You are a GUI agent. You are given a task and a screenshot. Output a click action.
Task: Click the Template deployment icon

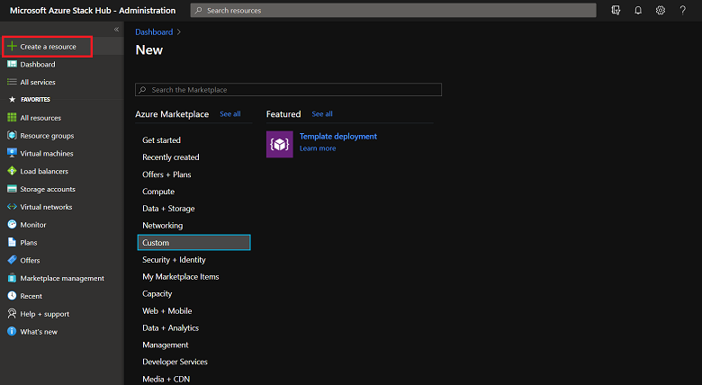tap(280, 144)
